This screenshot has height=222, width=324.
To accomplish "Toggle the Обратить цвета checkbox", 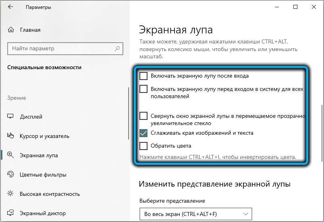I will point(143,146).
